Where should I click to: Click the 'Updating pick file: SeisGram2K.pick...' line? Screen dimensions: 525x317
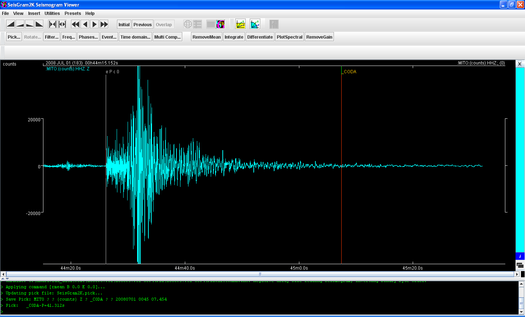click(54, 293)
